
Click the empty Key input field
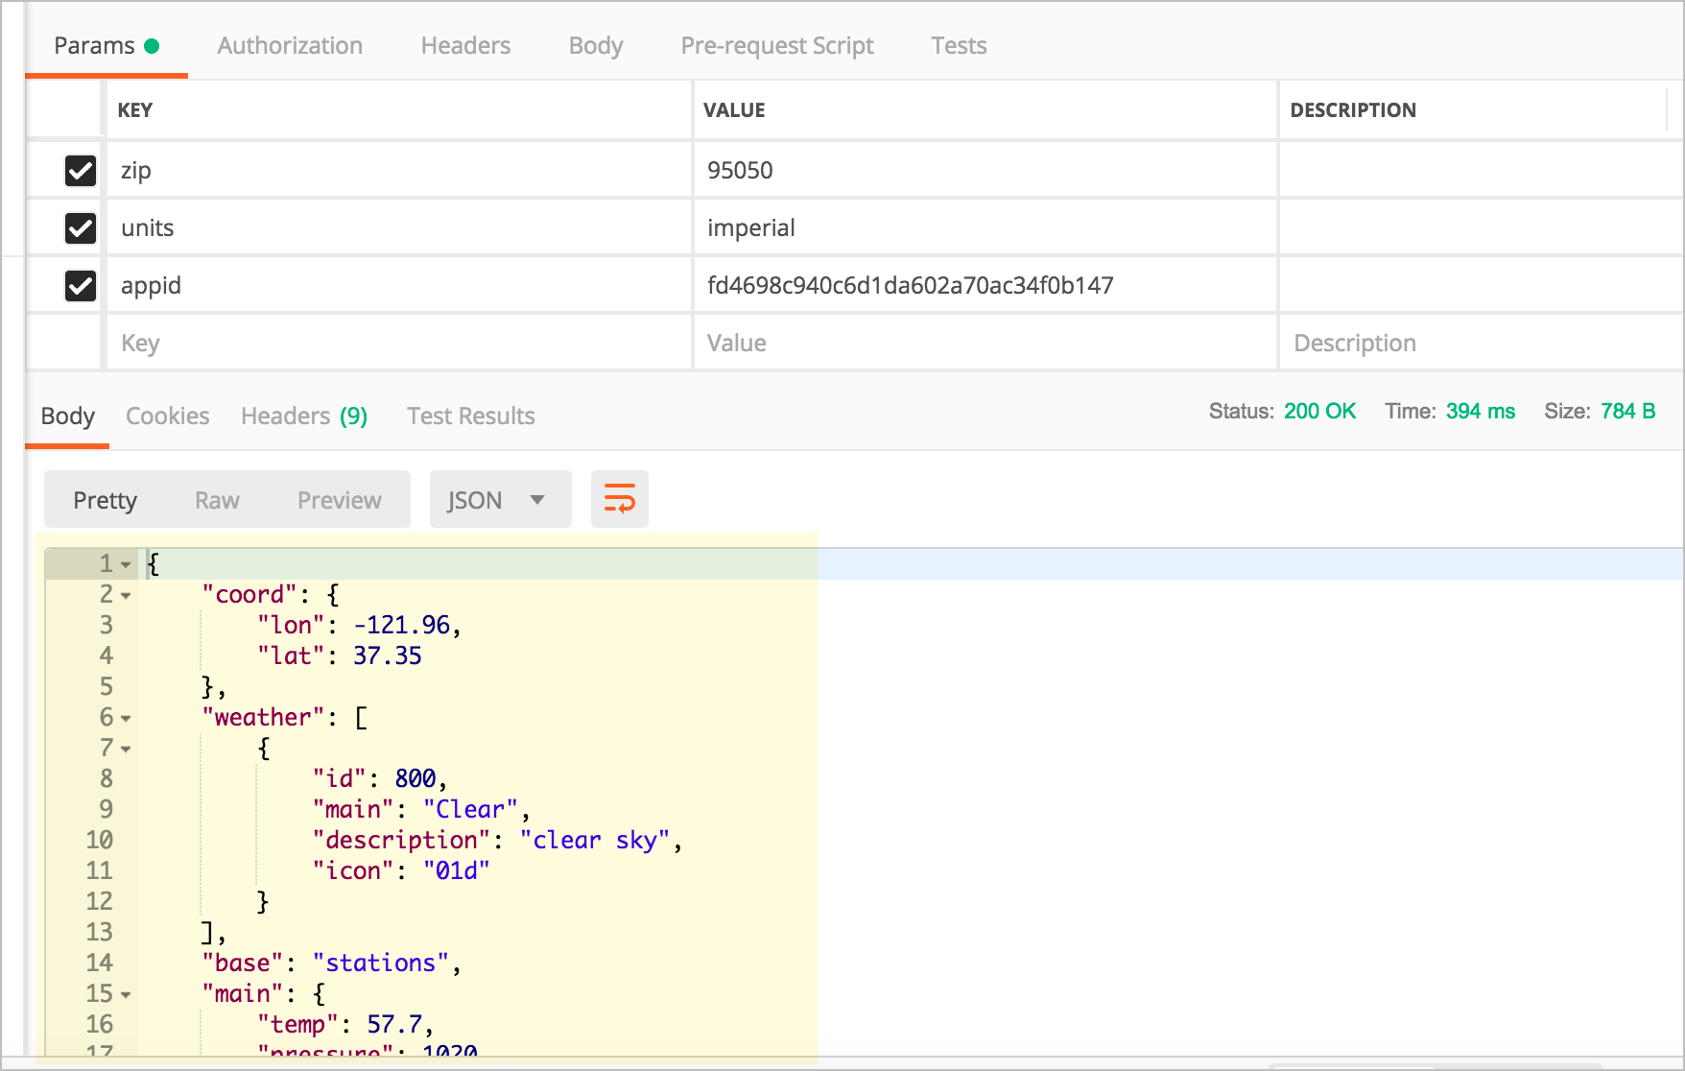pyautogui.click(x=398, y=344)
